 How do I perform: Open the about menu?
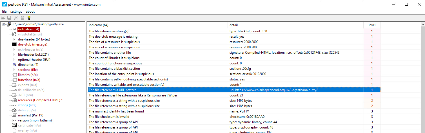coord(30,12)
